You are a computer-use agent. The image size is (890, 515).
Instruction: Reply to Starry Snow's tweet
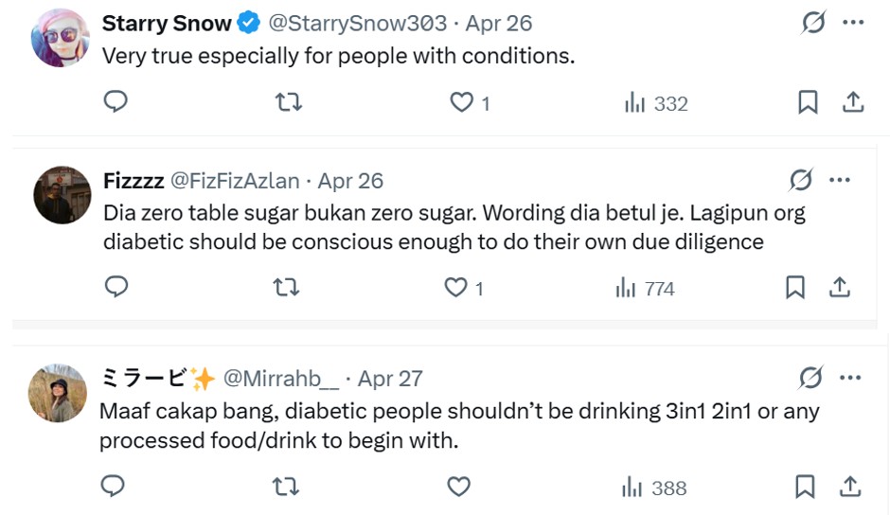(x=116, y=102)
